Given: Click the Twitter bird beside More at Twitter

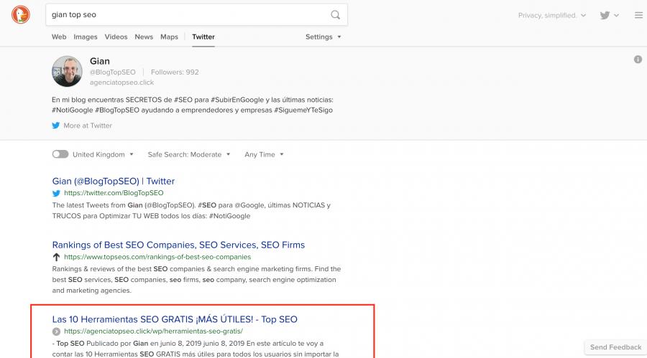Looking at the screenshot, I should click(56, 126).
